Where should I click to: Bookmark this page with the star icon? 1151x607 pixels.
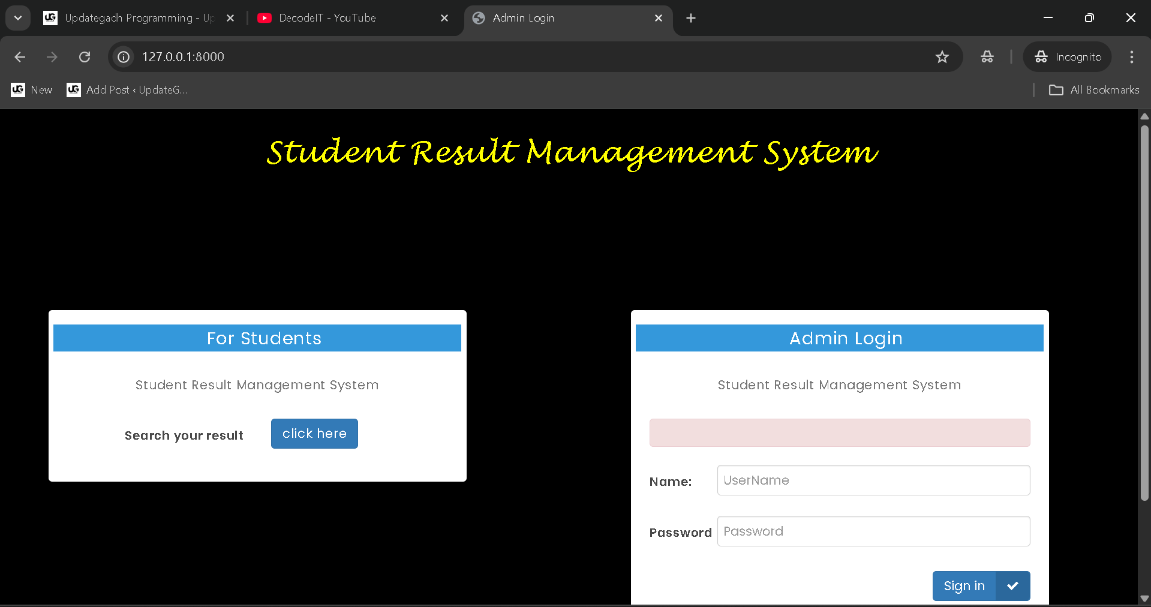click(x=942, y=57)
